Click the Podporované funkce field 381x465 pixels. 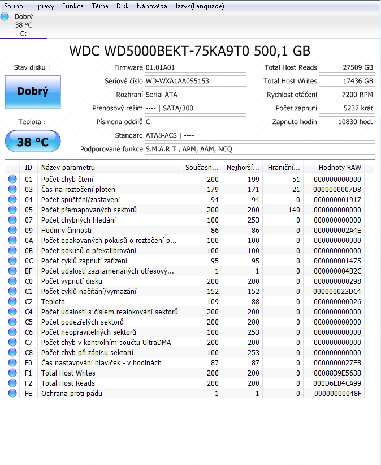(259, 149)
